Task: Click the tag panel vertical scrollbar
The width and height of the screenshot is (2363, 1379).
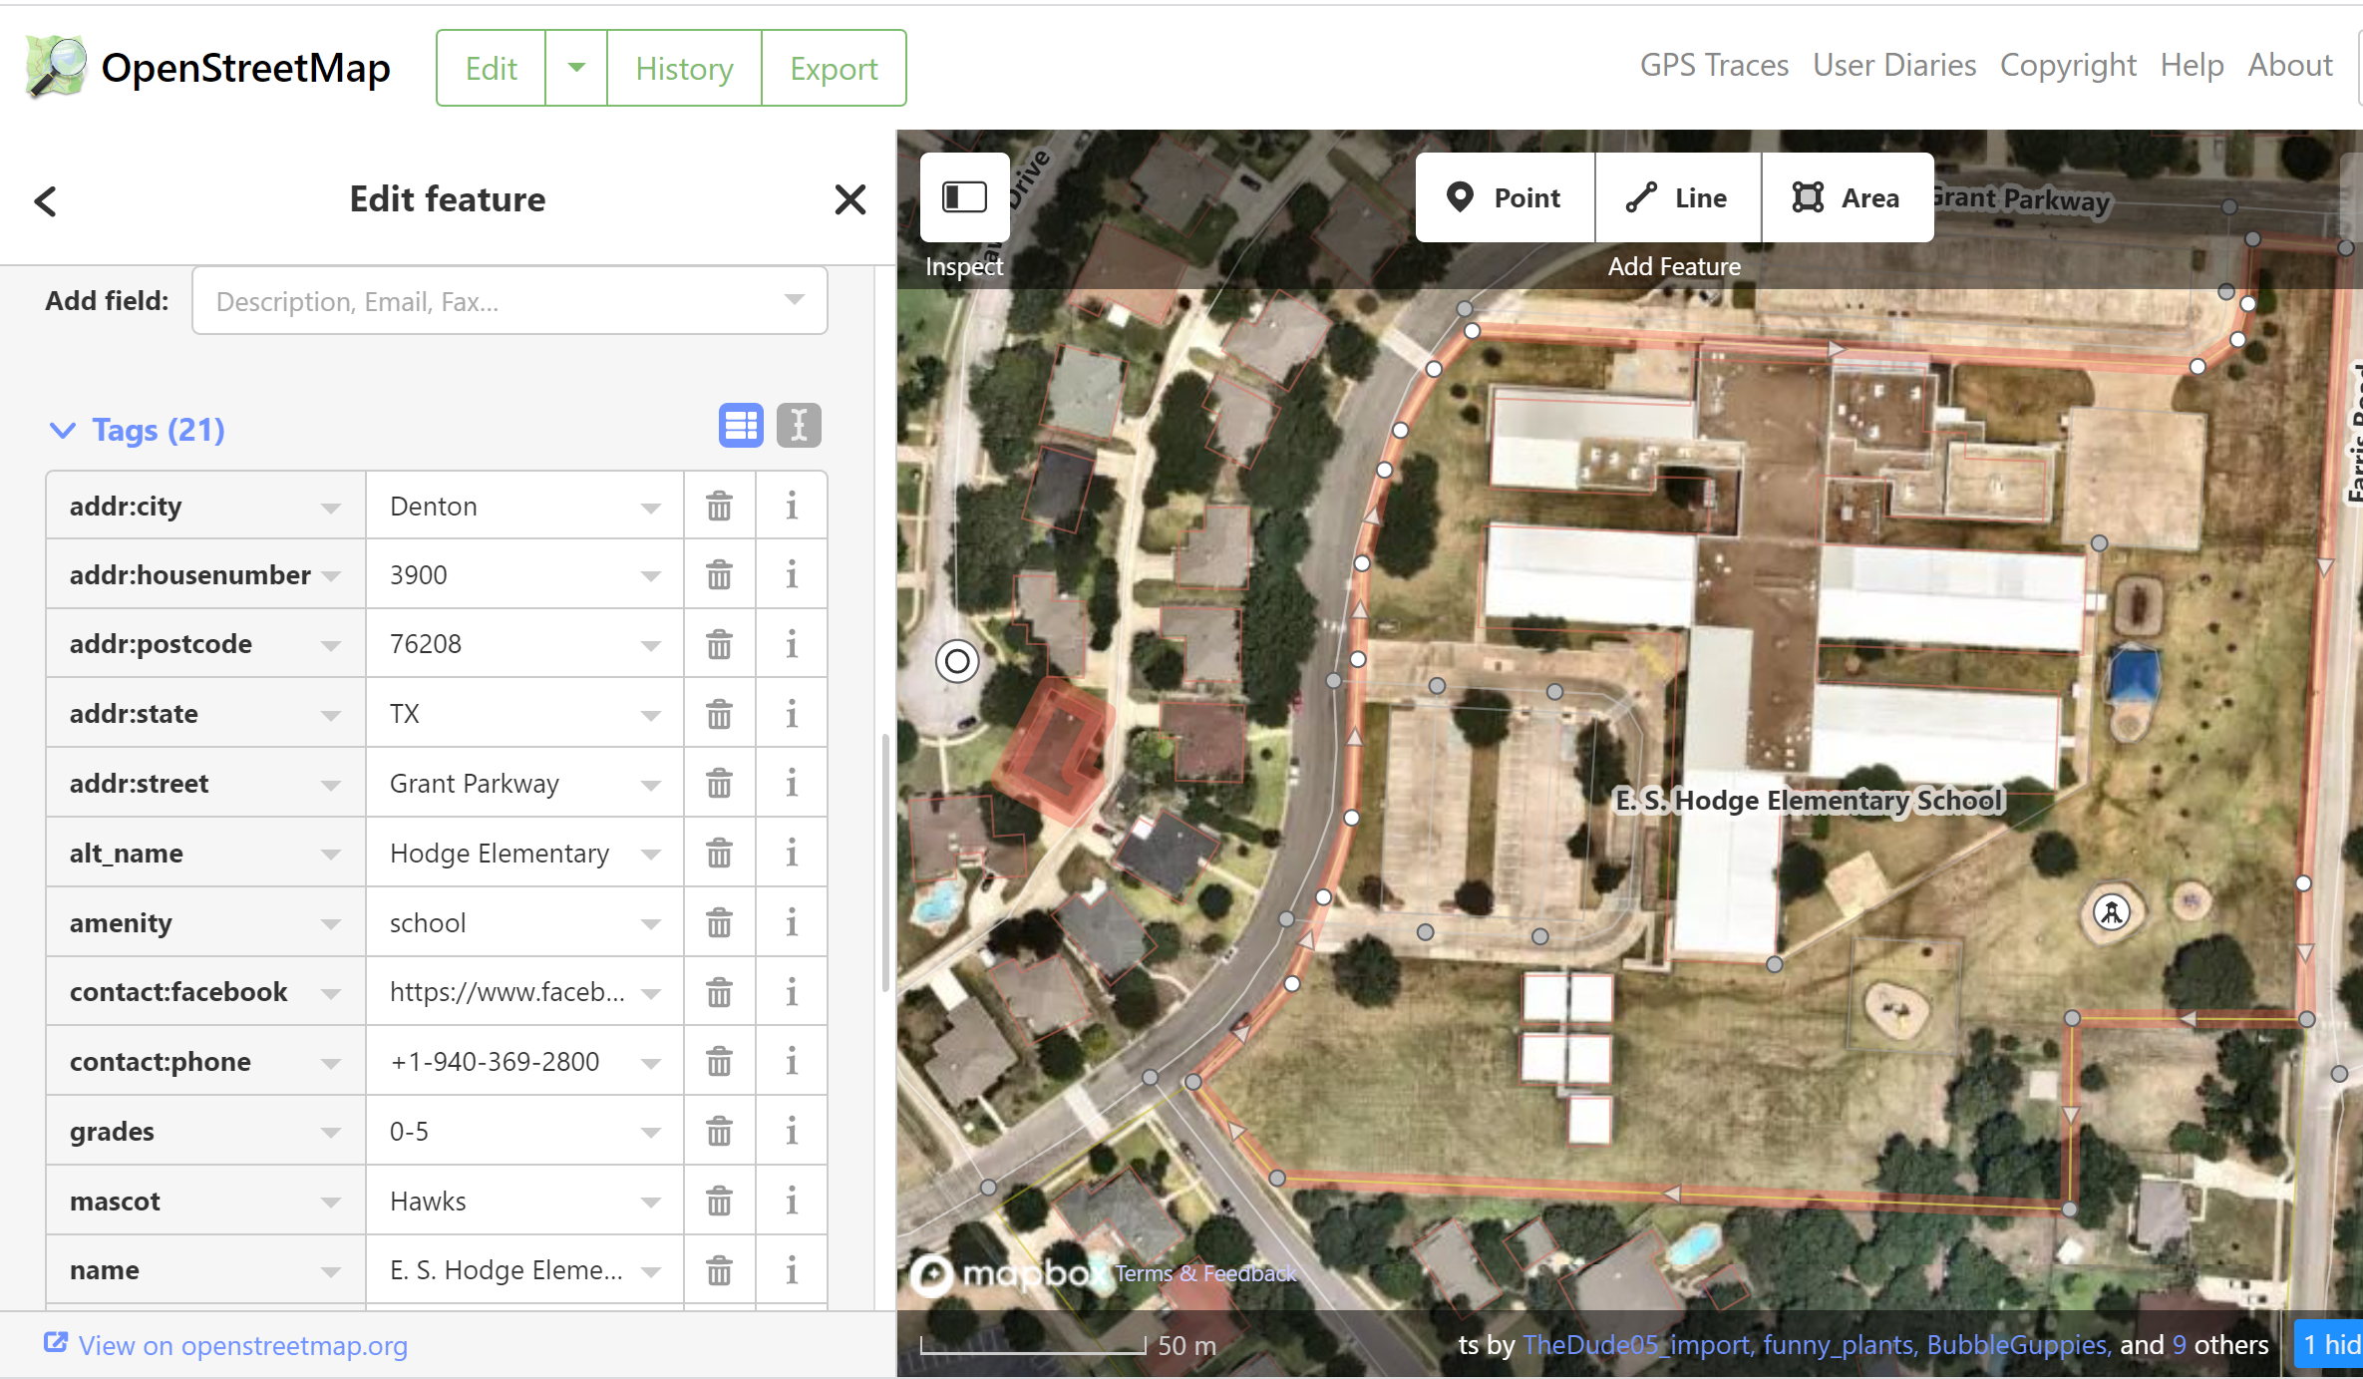Action: tap(884, 862)
